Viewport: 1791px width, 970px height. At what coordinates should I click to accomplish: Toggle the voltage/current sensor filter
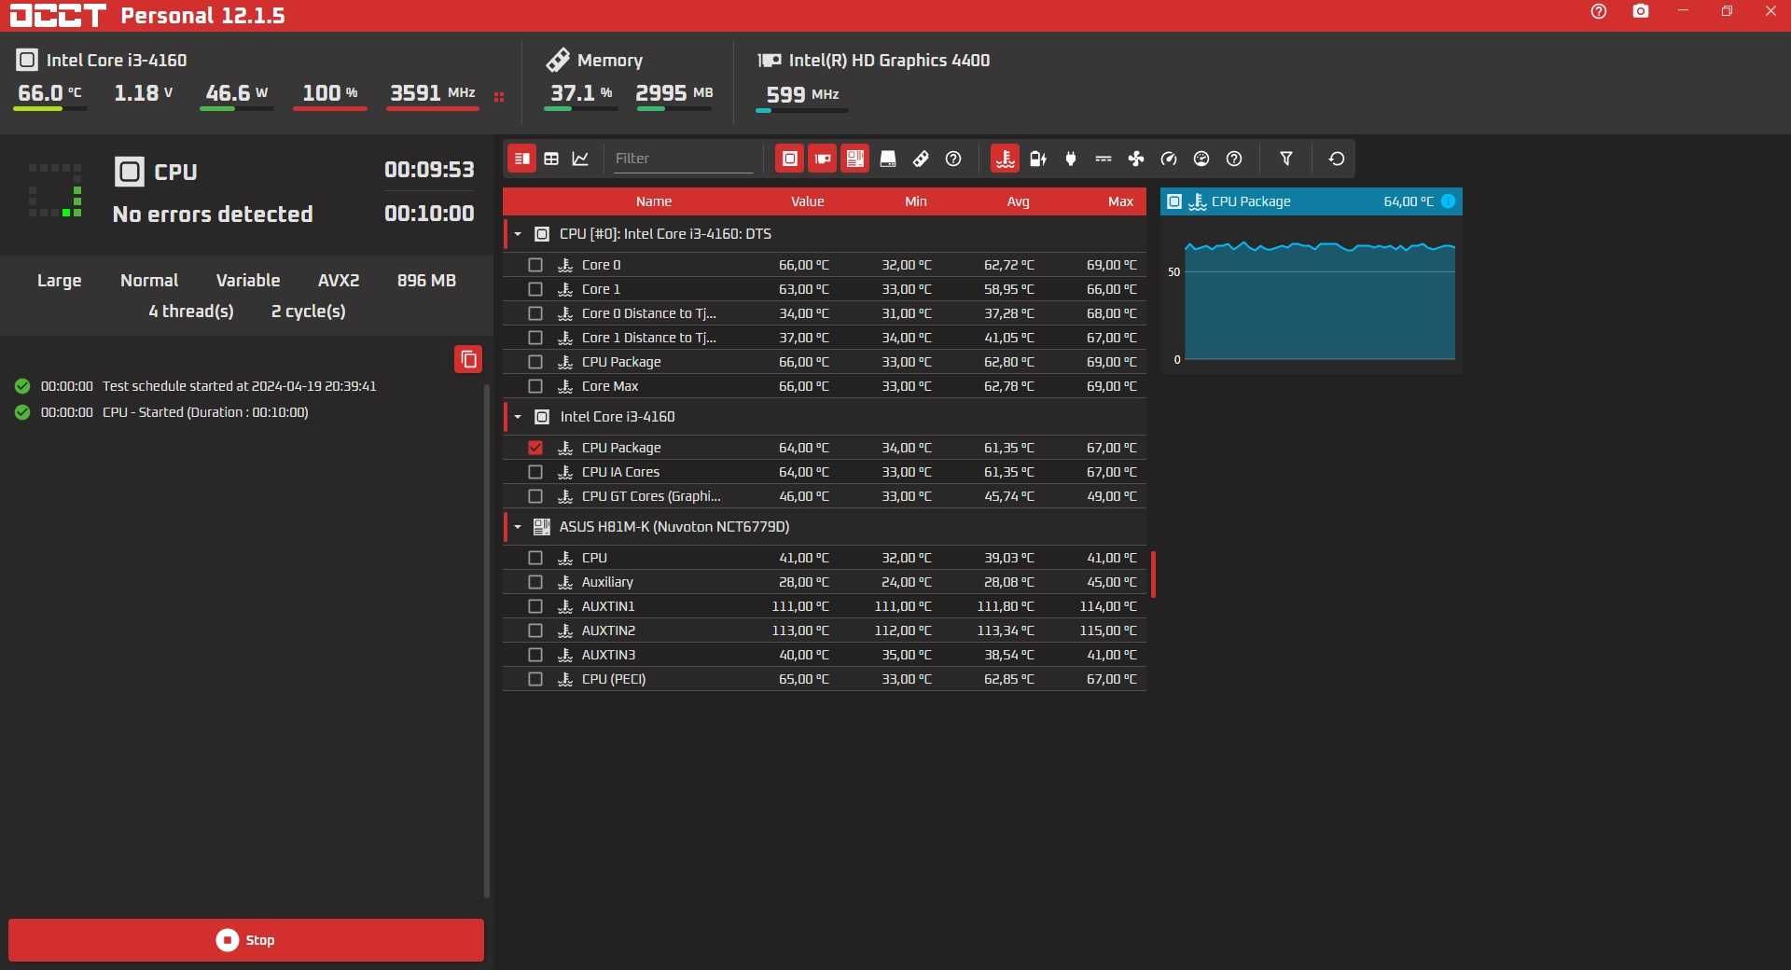coord(1104,159)
